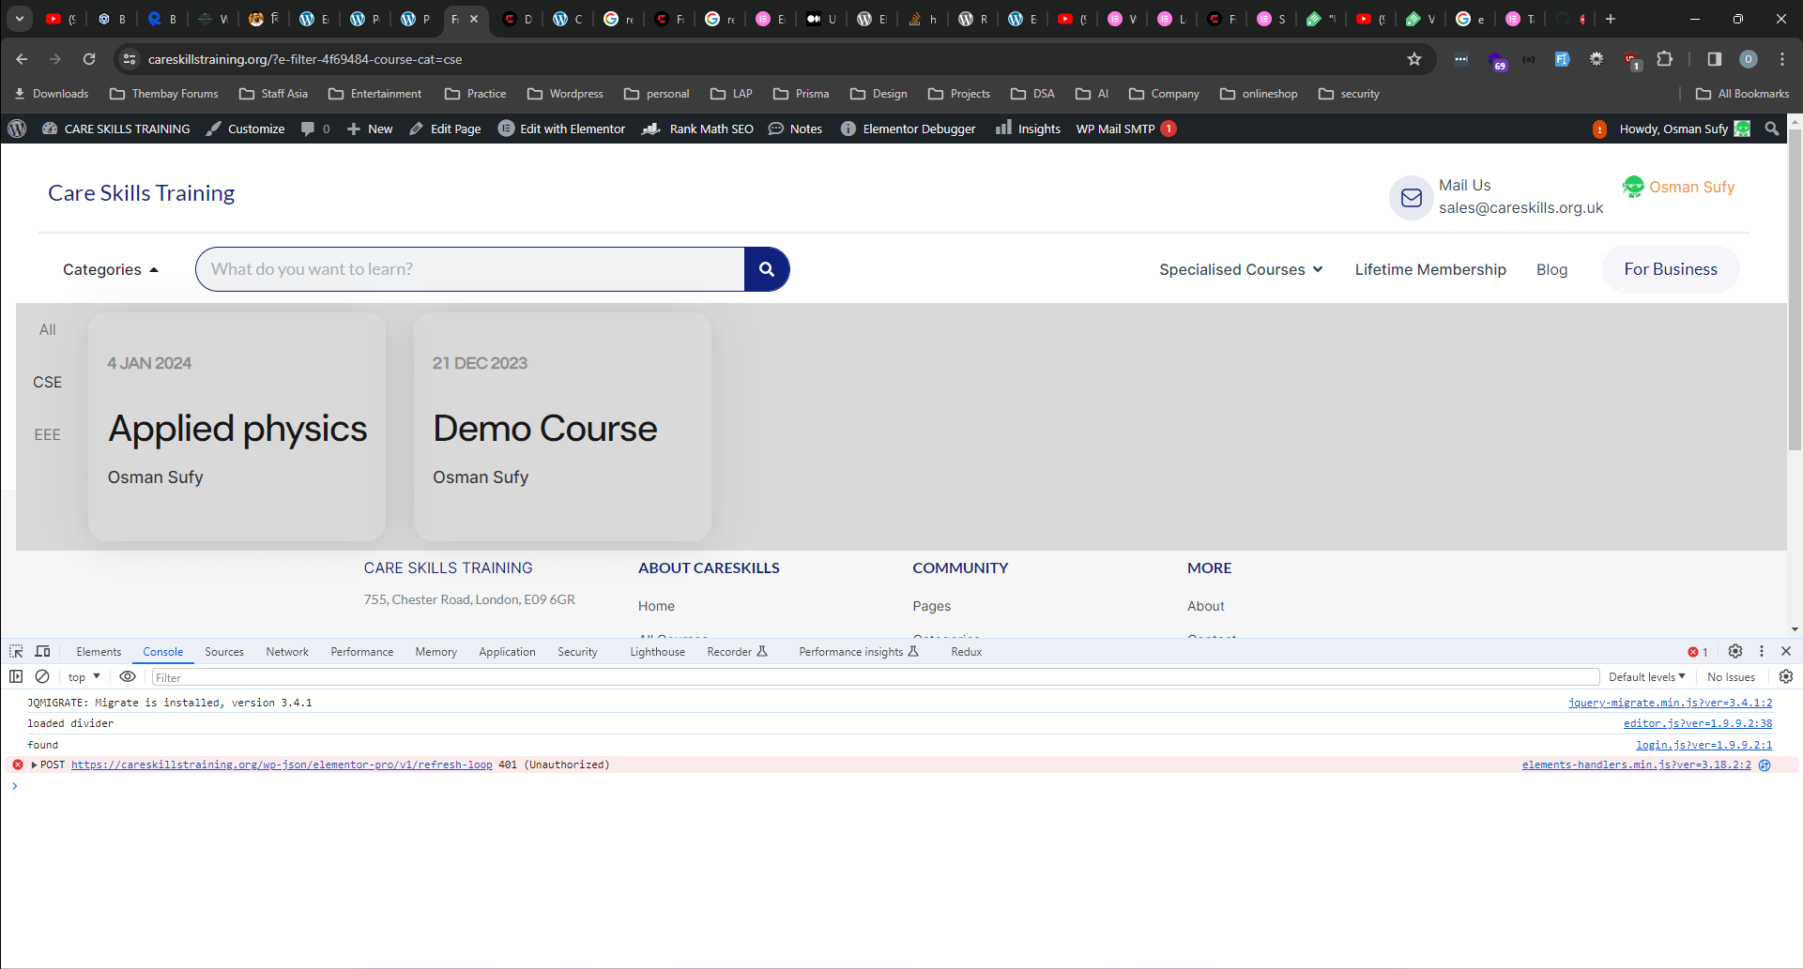This screenshot has height=969, width=1803.
Task: Open Downloads bookmark
Action: 51,94
